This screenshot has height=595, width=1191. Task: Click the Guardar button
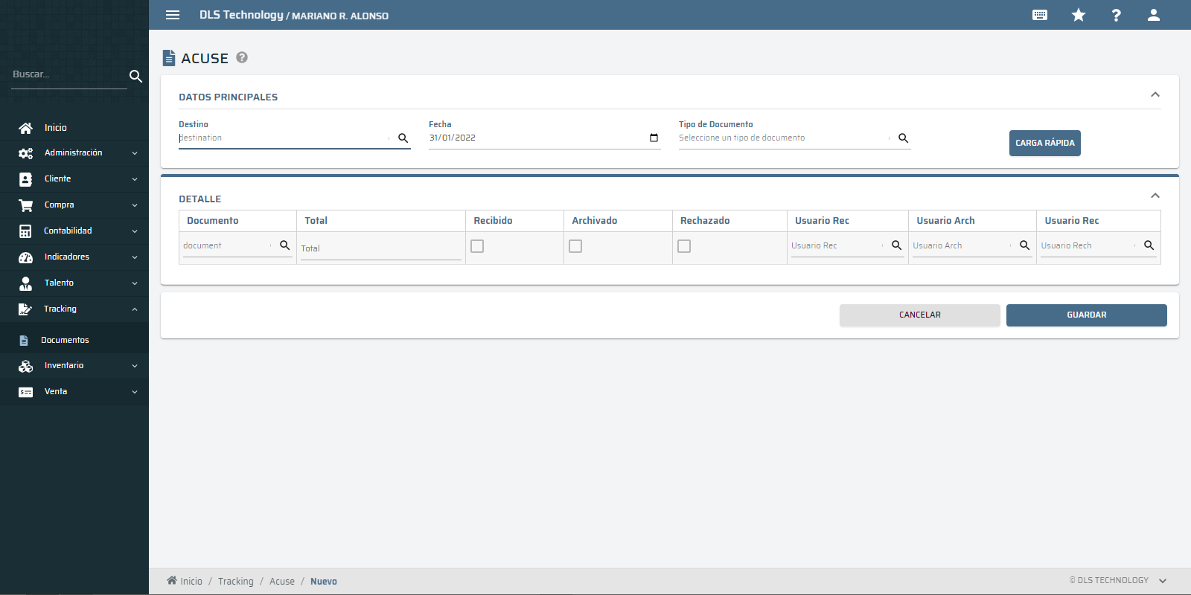click(x=1086, y=315)
